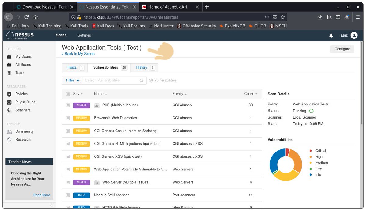This screenshot has height=211, width=366.
Task: Click the site security lock icon
Action: click(x=79, y=17)
